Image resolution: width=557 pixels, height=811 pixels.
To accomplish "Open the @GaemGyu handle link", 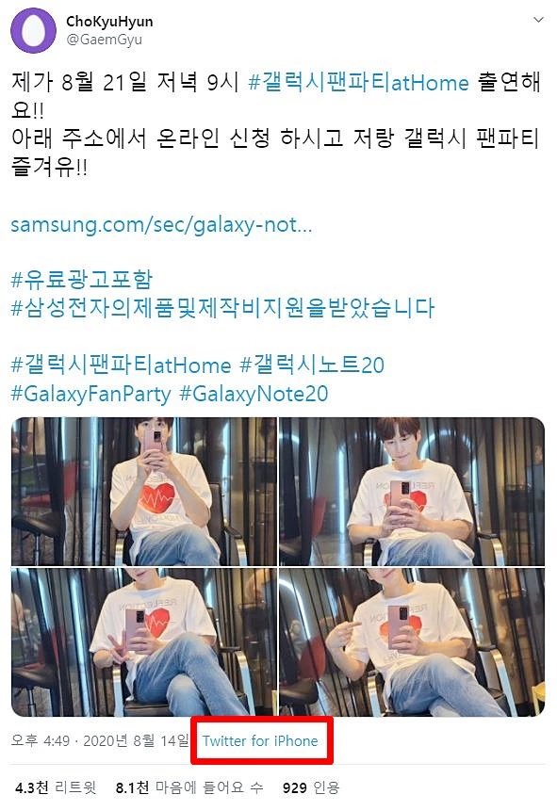I will coord(104,40).
